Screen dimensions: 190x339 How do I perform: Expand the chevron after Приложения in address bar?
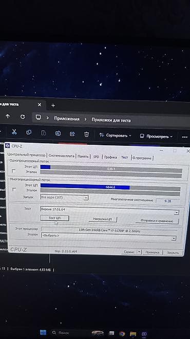click(x=86, y=119)
